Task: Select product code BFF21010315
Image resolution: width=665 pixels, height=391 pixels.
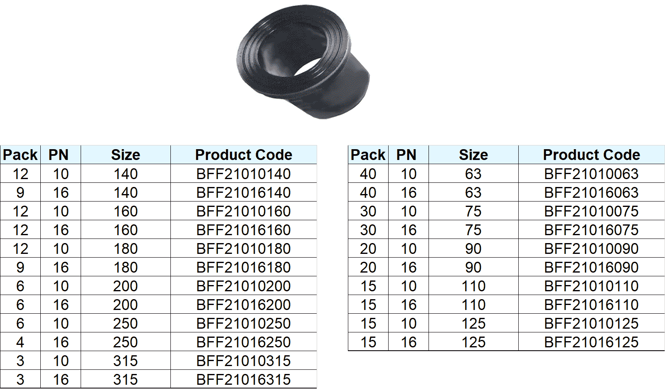Action: tap(244, 361)
